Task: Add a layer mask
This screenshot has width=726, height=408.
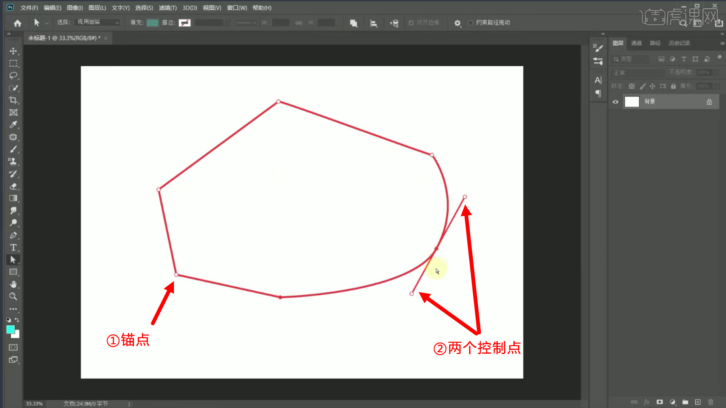Action: click(x=660, y=402)
